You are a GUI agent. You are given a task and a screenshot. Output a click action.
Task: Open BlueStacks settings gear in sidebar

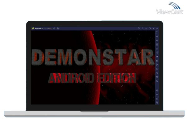(157, 91)
